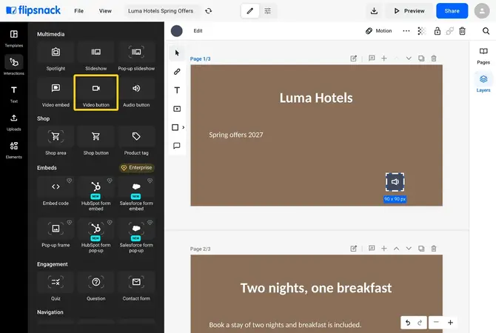Preview the flipbook
The width and height of the screenshot is (496, 333).
tap(409, 11)
